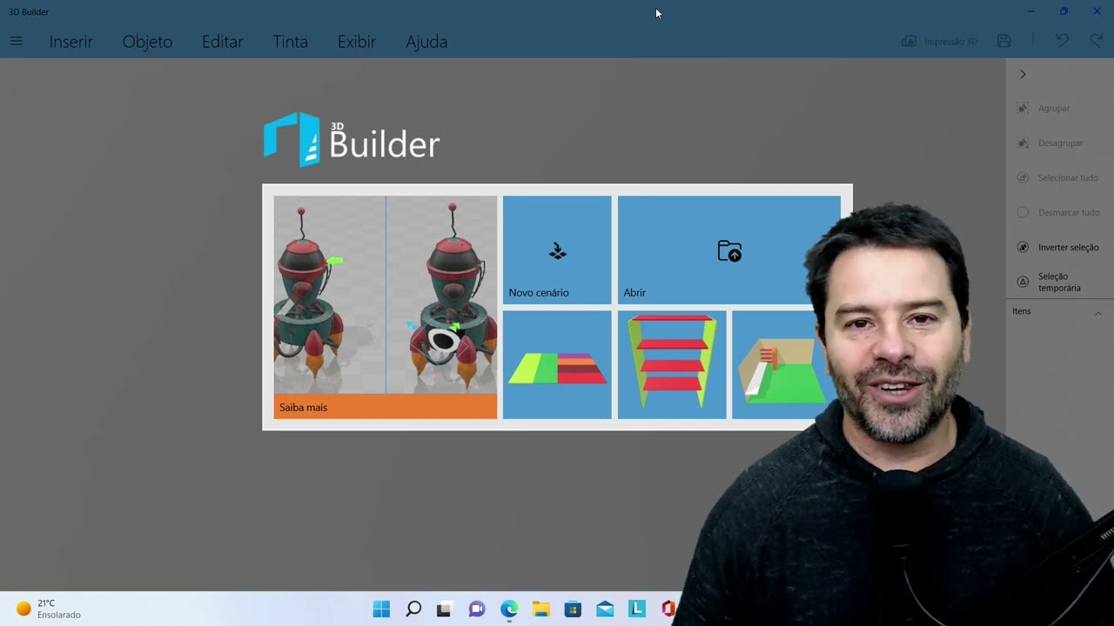Image resolution: width=1114 pixels, height=626 pixels.
Task: Click the save floppy disk icon
Action: tap(1003, 41)
